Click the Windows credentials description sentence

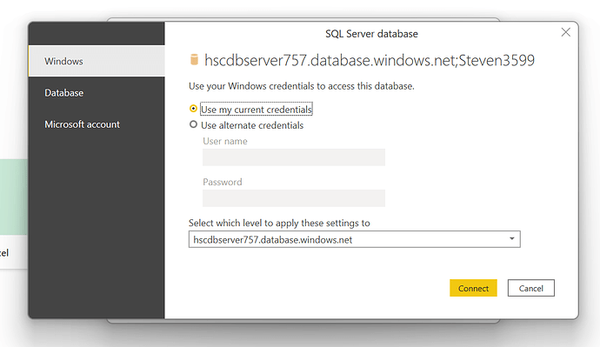302,86
